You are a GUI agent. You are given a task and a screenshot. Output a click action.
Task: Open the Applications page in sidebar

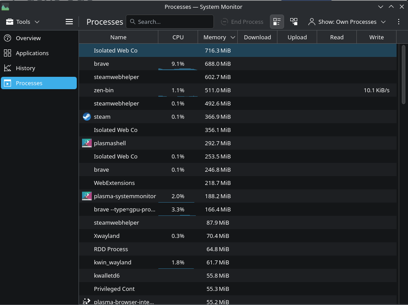(39, 53)
